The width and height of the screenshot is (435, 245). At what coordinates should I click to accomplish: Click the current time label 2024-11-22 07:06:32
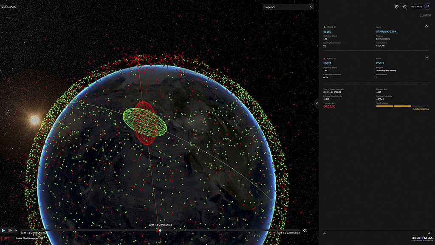click(160, 225)
